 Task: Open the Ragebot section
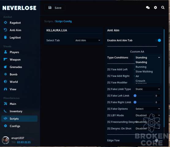(19, 23)
